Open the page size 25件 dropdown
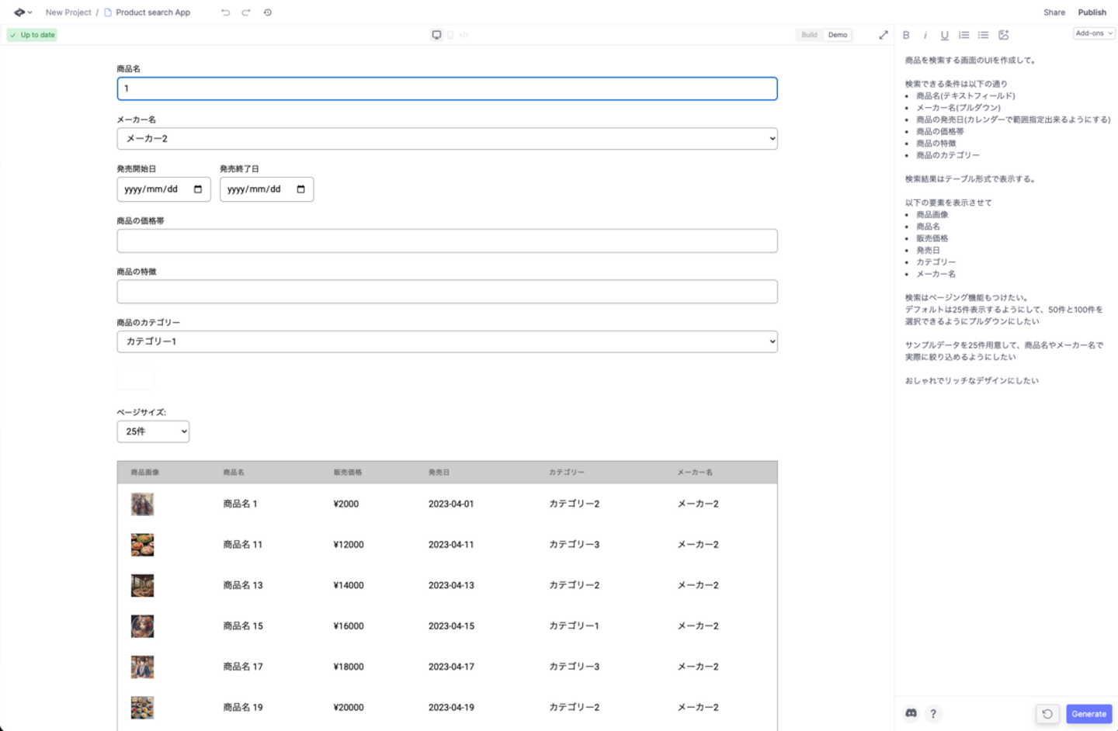The image size is (1118, 731). (153, 431)
